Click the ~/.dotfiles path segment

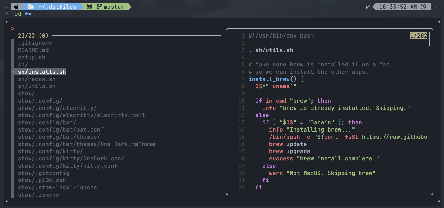[57, 7]
